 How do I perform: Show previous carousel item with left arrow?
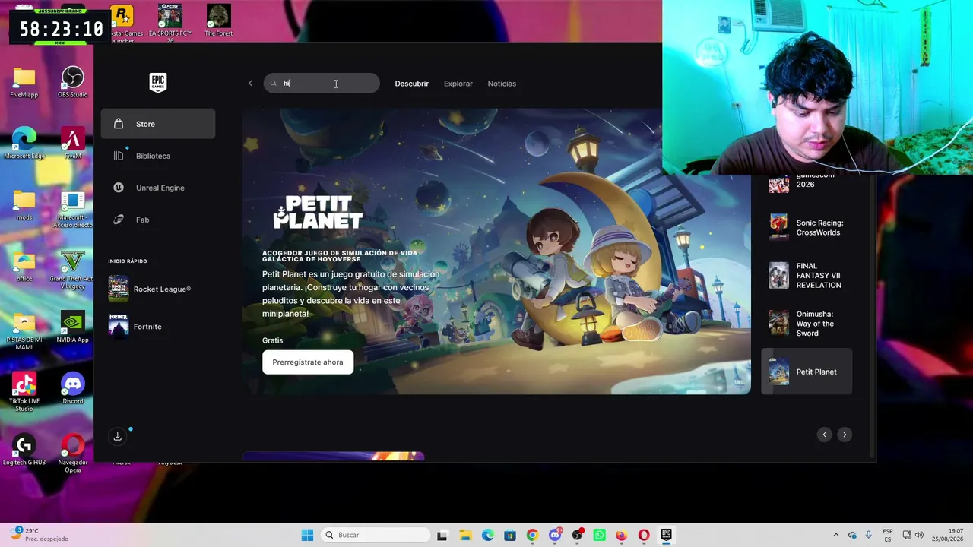824,435
